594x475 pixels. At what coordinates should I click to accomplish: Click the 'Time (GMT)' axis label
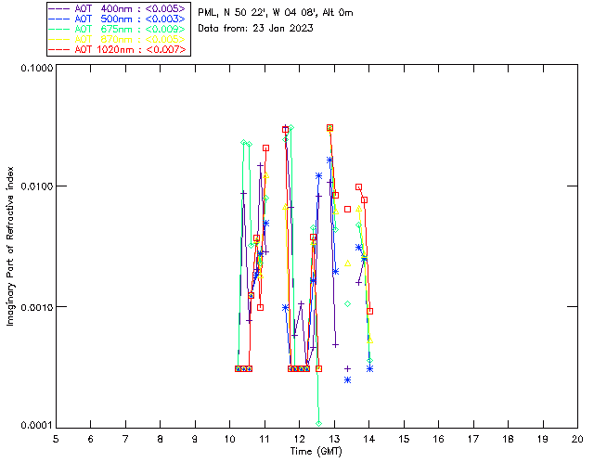click(x=316, y=452)
